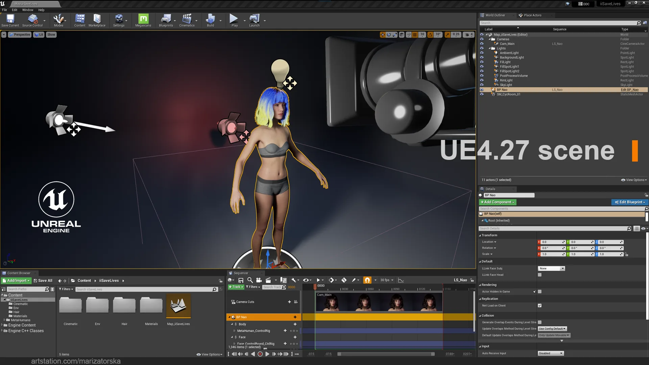The height and width of the screenshot is (365, 649).
Task: Click the green Track add button
Action: (x=236, y=287)
